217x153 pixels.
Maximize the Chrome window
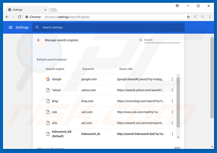198,6
